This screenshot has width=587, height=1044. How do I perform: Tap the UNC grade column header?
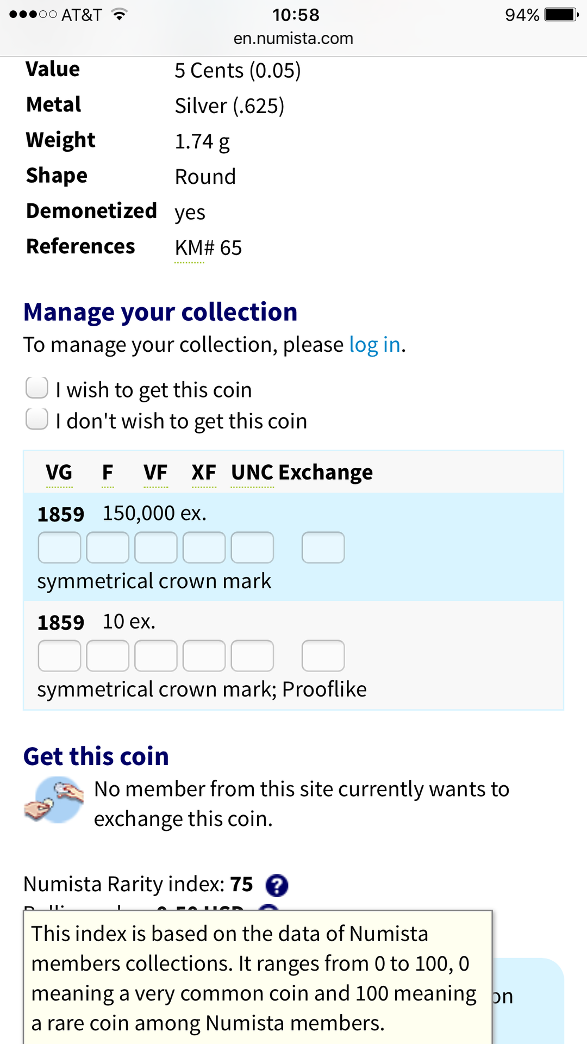pos(252,473)
